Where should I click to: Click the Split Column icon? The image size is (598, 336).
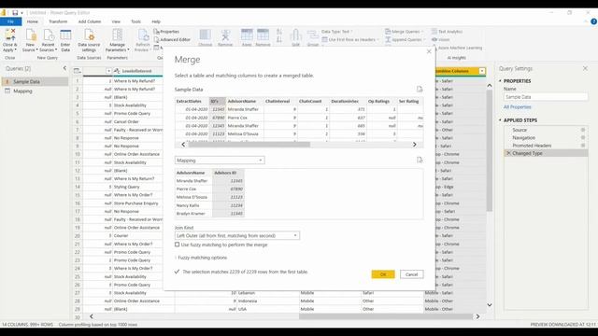(295, 35)
